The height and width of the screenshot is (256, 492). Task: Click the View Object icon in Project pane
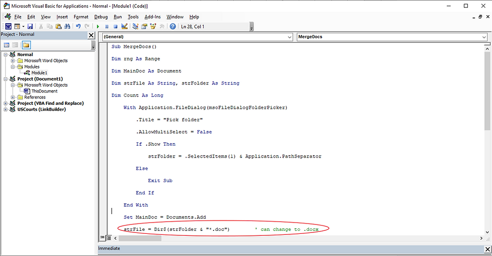coord(15,45)
